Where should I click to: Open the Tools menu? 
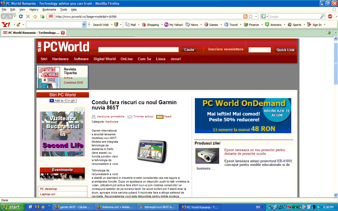click(x=64, y=9)
